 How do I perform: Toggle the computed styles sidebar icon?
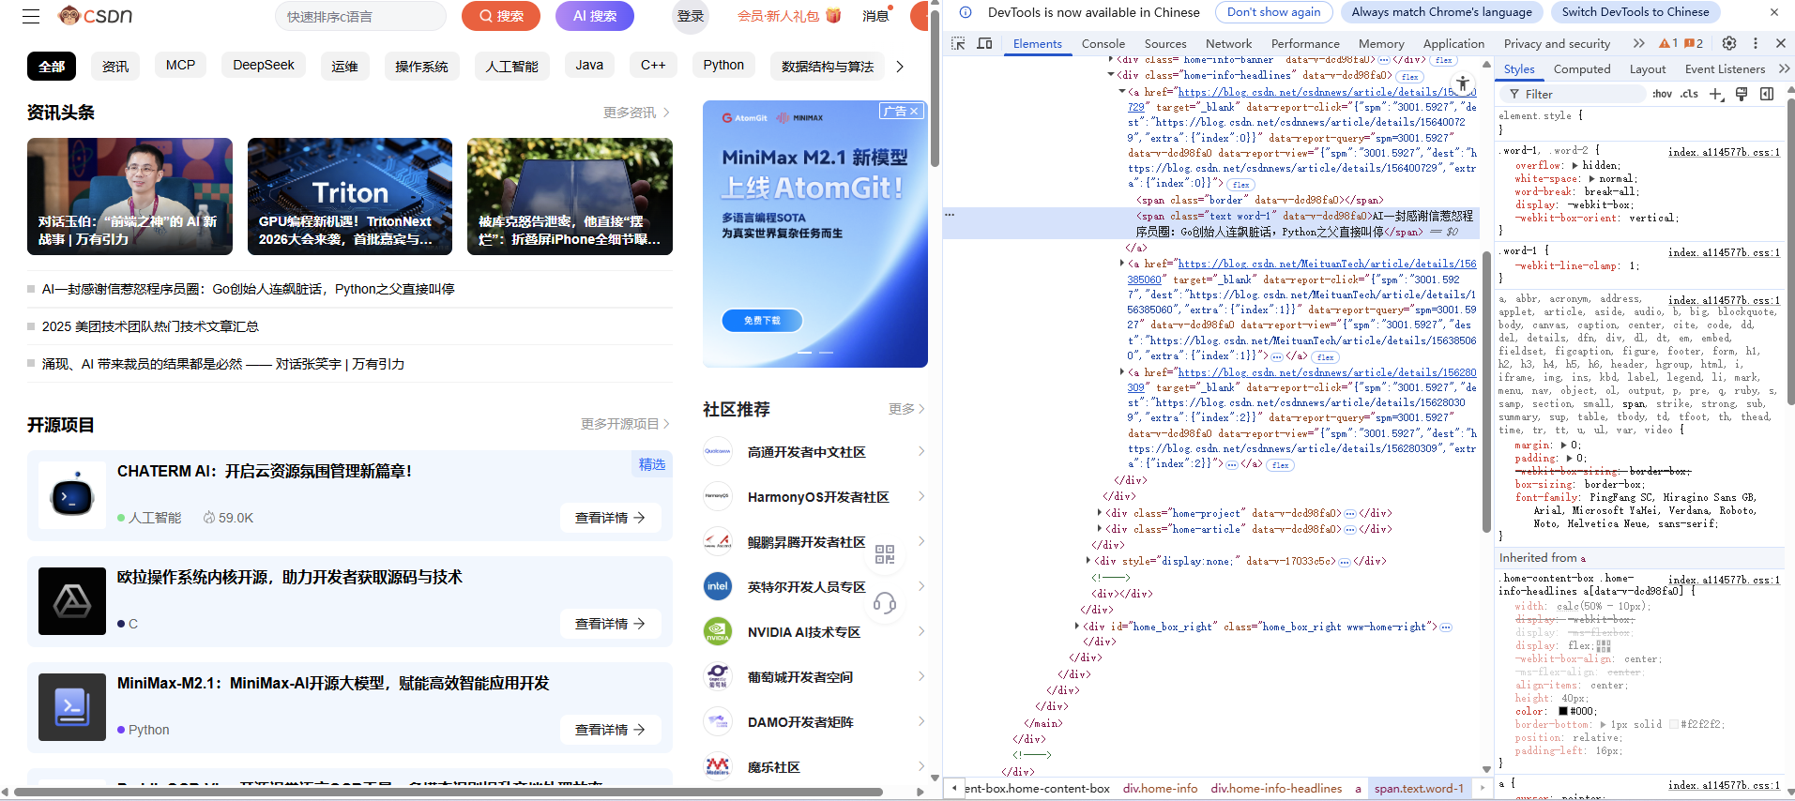[x=1767, y=94]
